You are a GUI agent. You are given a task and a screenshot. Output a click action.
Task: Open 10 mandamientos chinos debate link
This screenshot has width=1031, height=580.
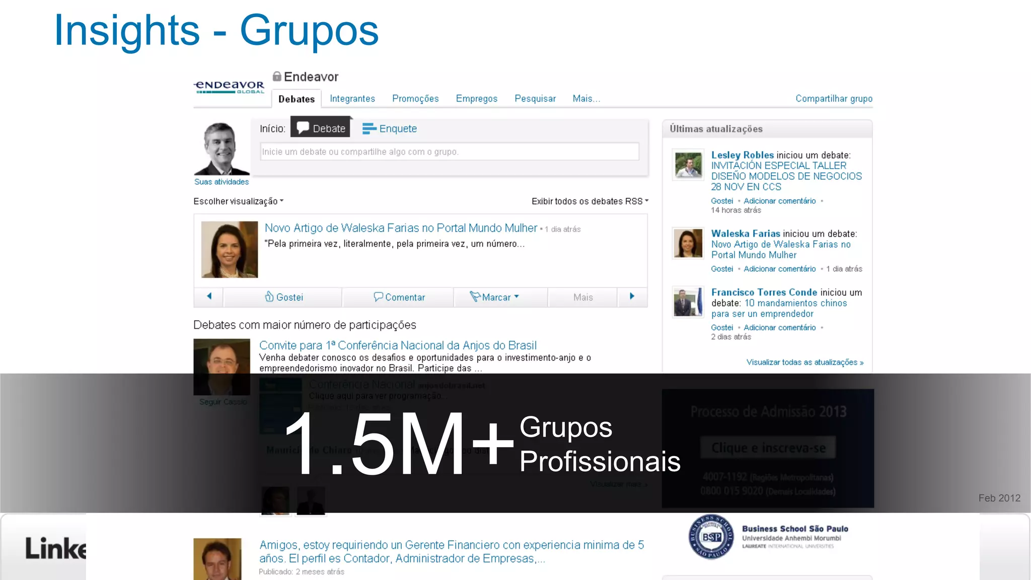click(x=779, y=308)
